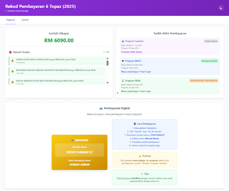Switch to the Admin tab
Viewport: 229px width, 191px height.
click(25, 20)
